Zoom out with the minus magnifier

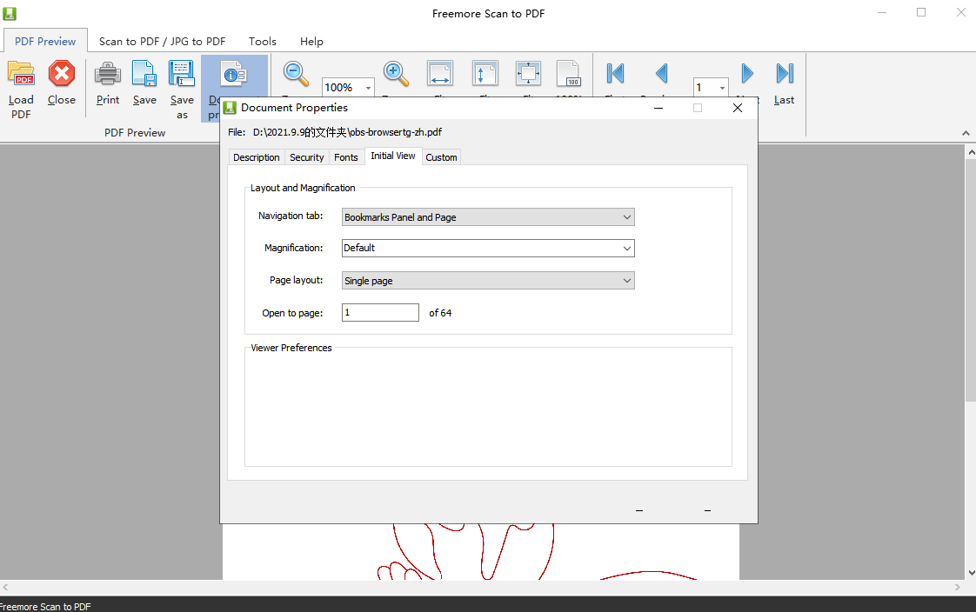(296, 73)
